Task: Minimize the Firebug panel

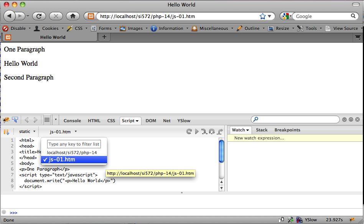Action: [x=344, y=119]
